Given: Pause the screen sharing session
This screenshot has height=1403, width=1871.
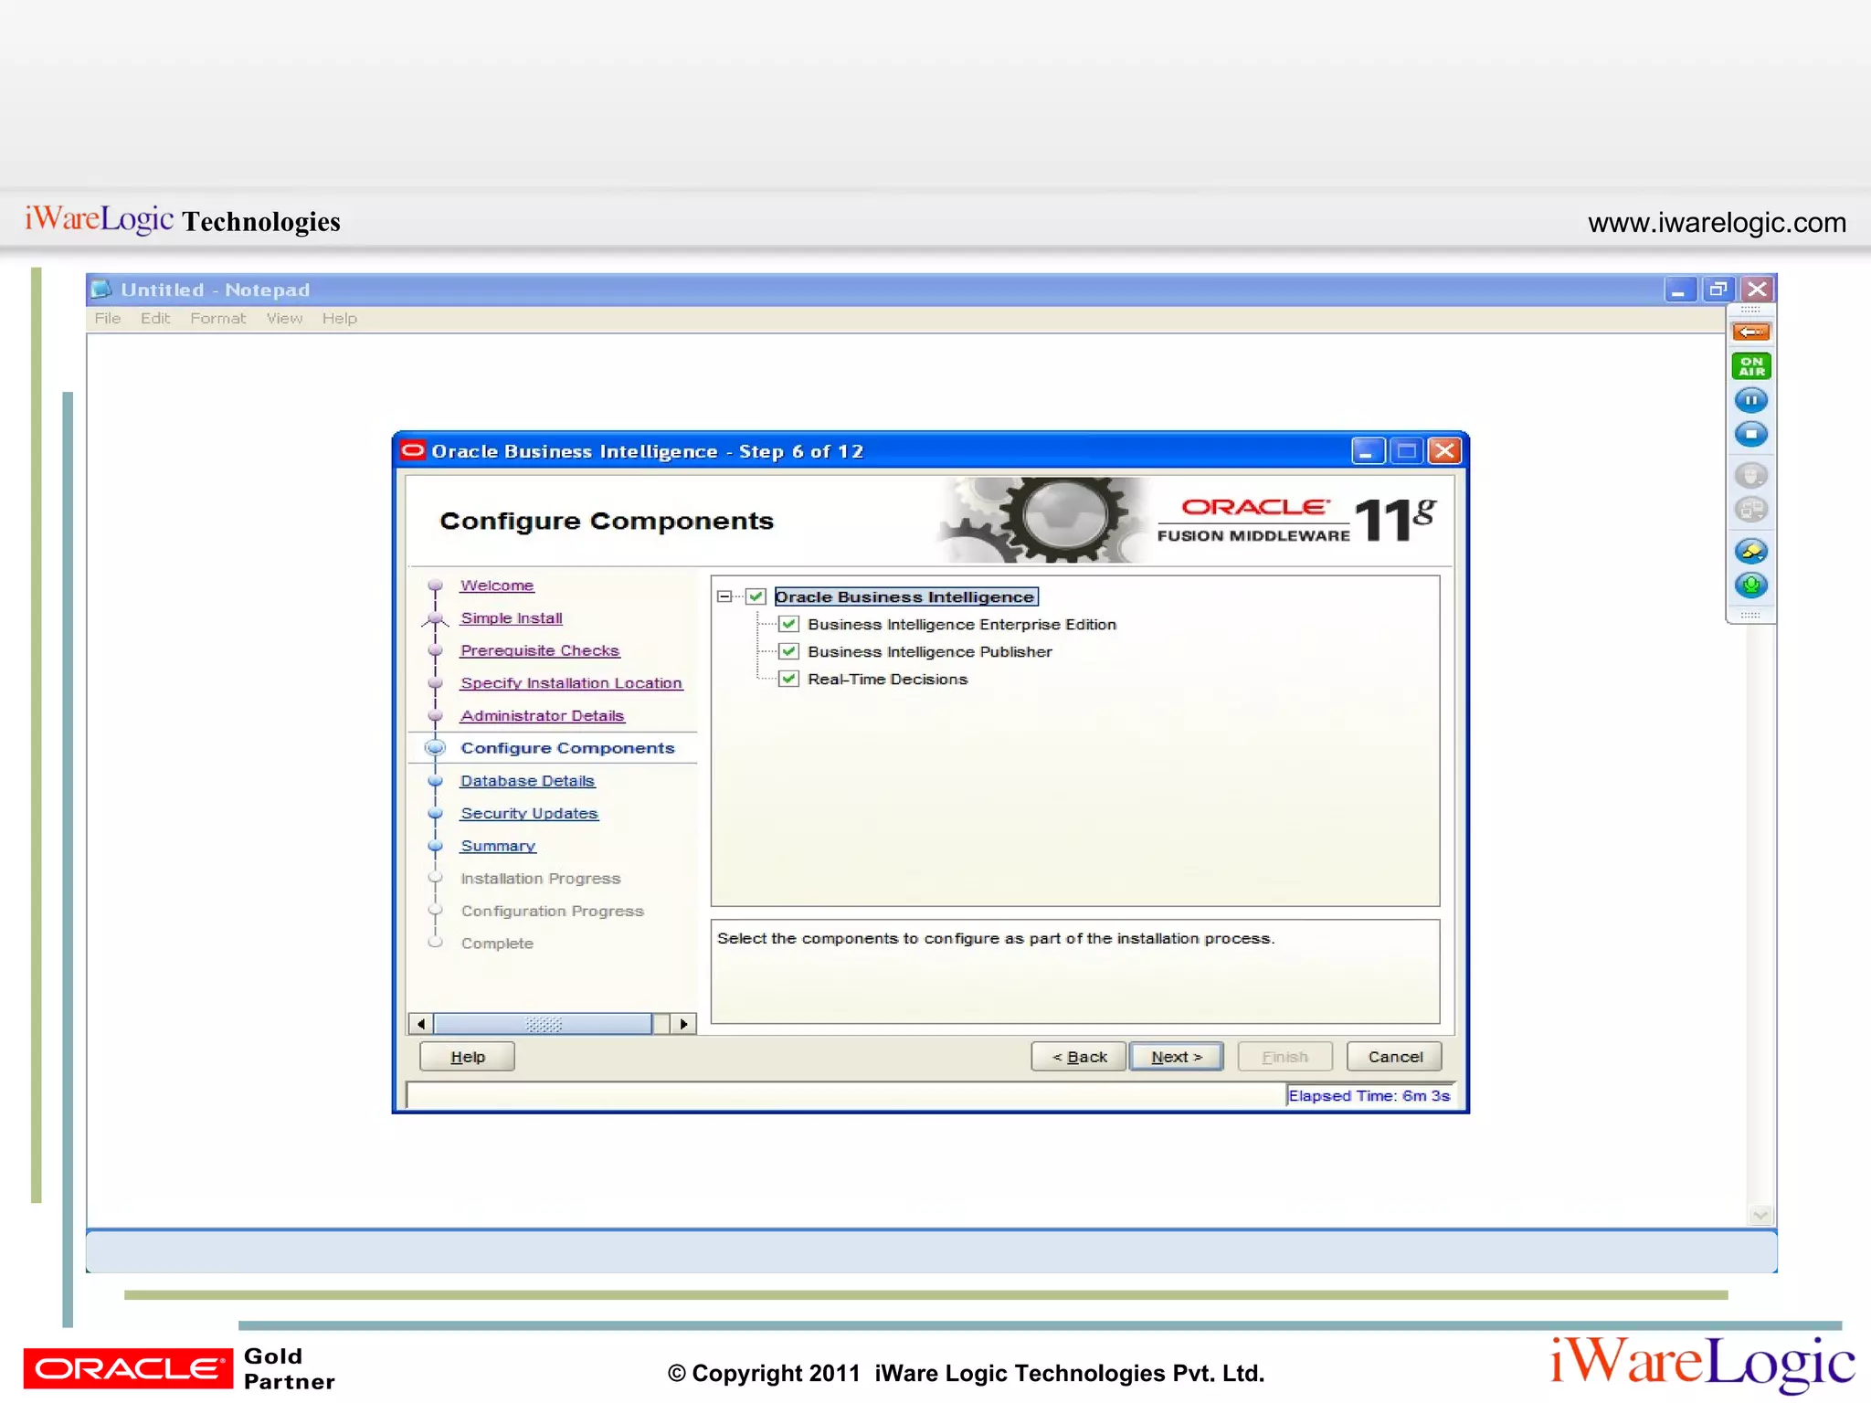Looking at the screenshot, I should tap(1750, 400).
